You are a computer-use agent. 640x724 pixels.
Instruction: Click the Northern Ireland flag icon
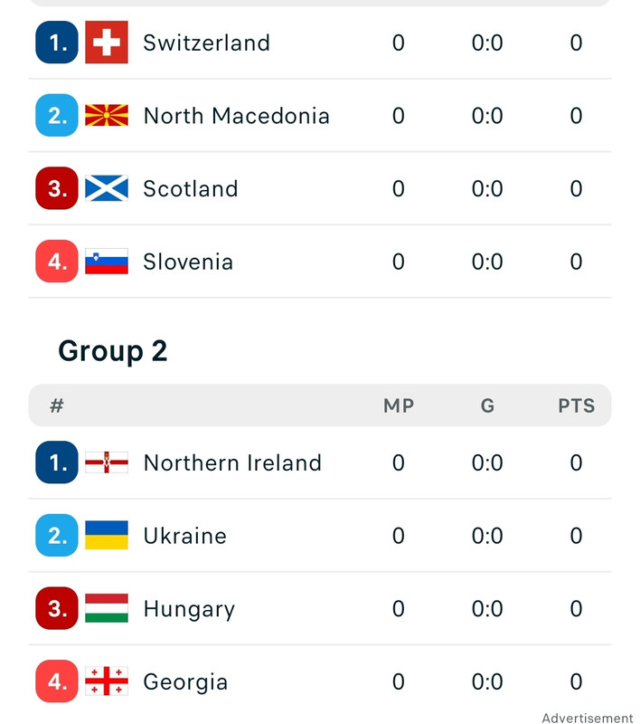pos(107,462)
